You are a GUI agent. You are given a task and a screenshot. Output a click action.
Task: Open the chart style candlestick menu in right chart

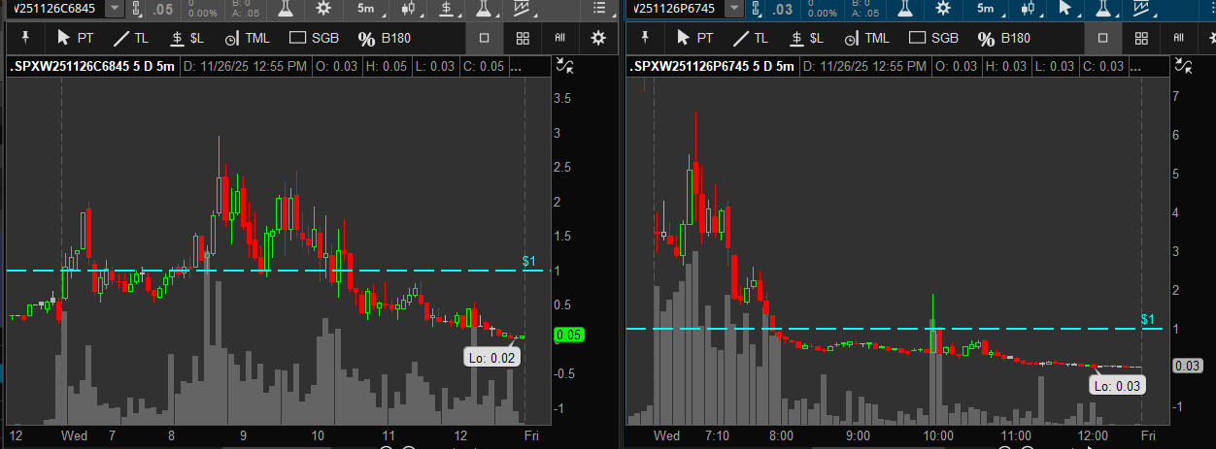(x=1028, y=9)
